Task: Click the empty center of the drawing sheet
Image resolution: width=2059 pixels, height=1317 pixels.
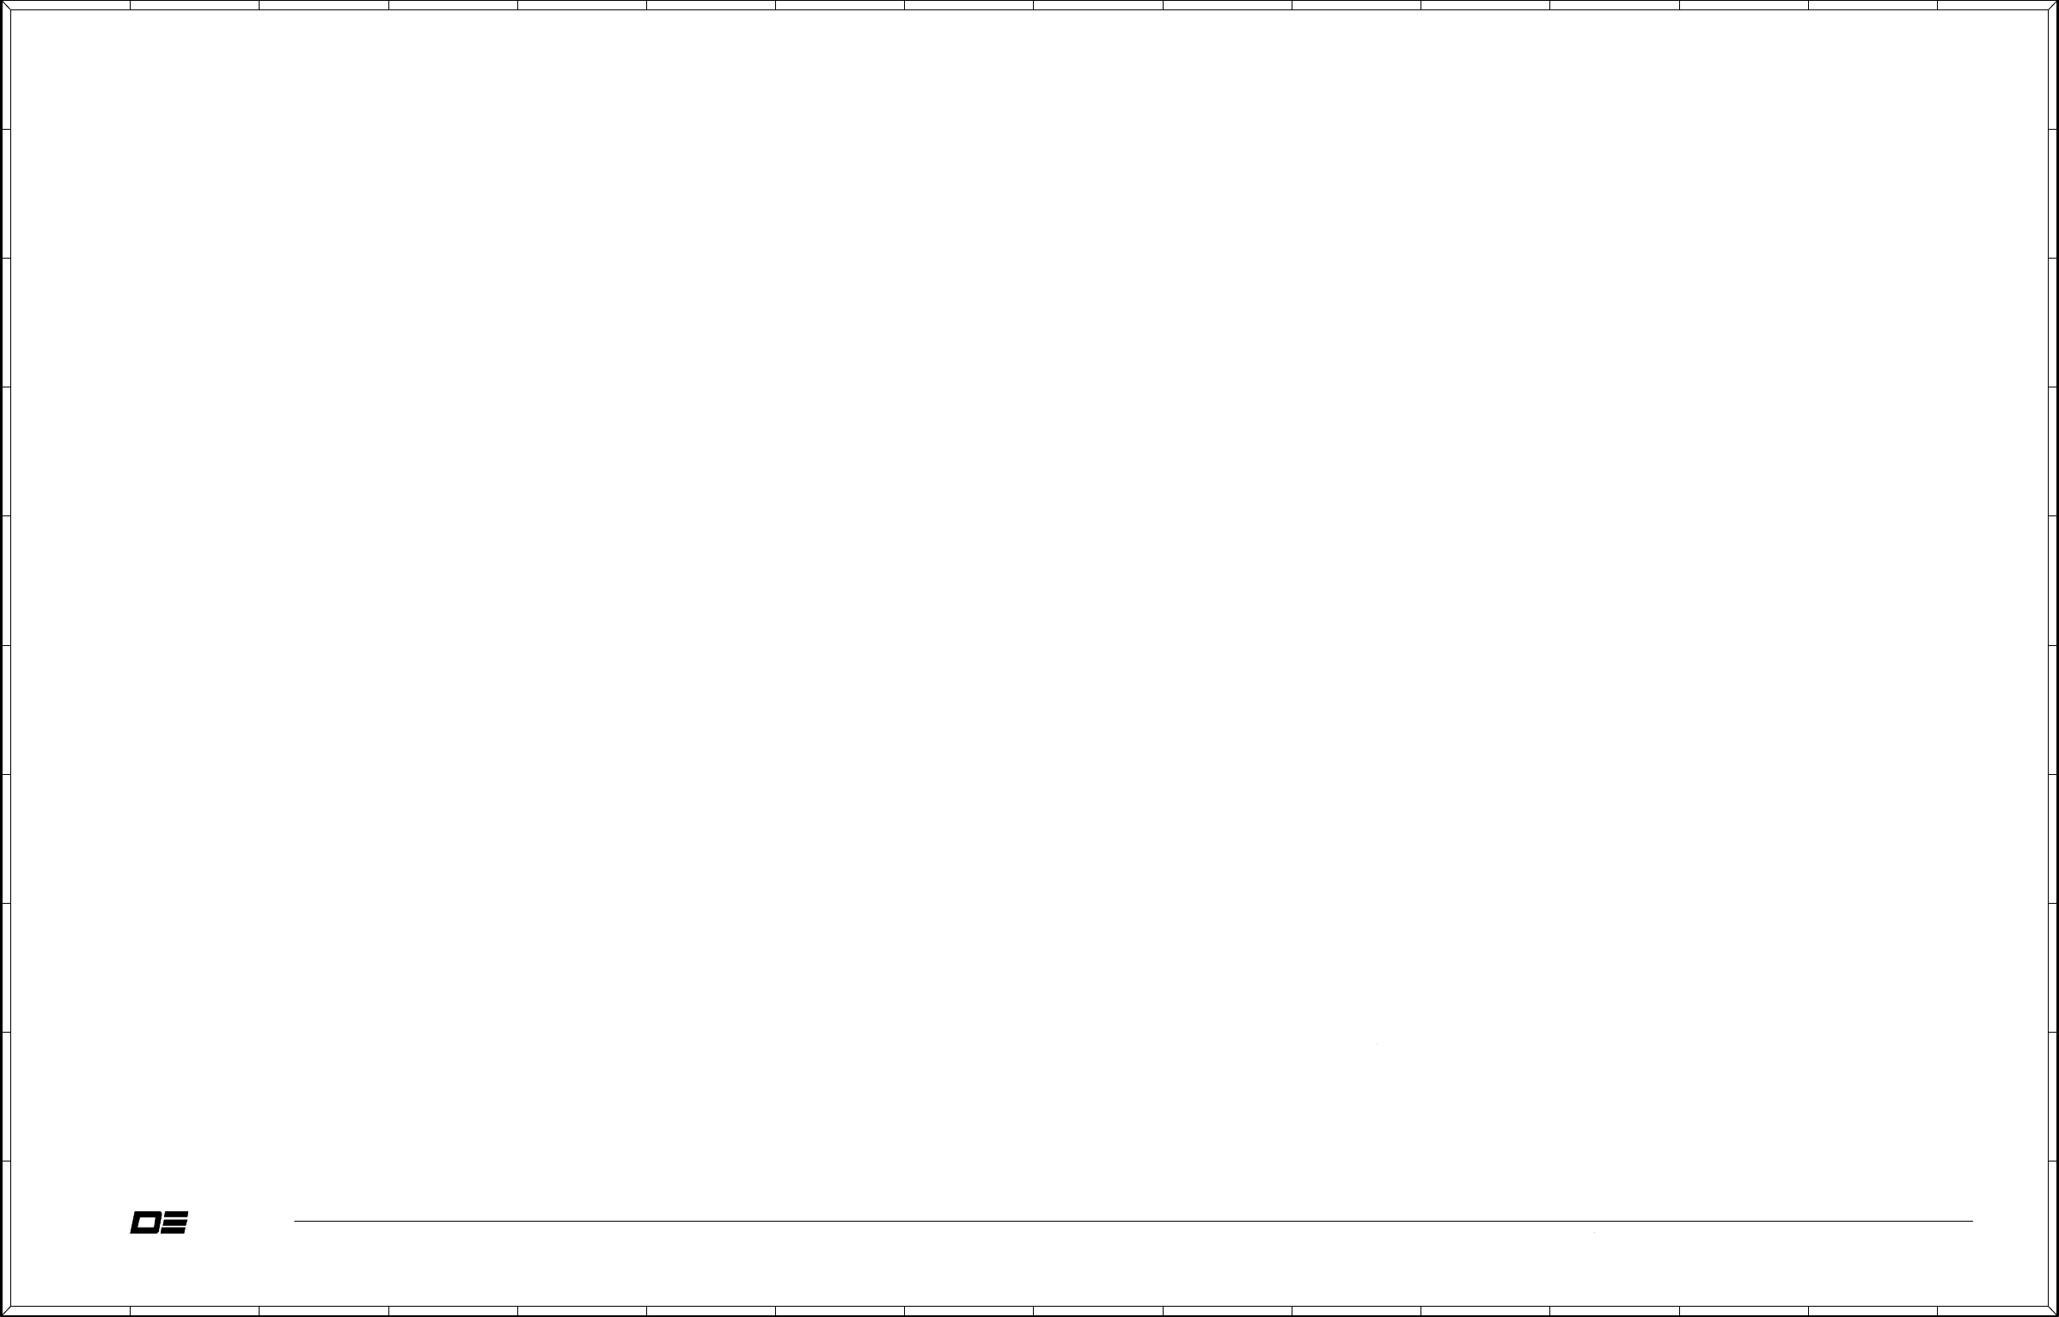Action: click(1029, 601)
